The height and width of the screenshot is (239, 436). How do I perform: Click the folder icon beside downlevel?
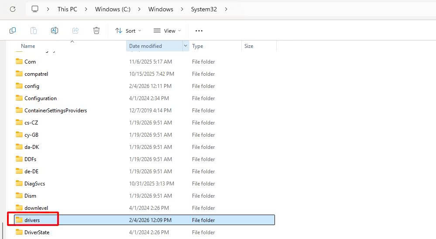click(x=19, y=208)
